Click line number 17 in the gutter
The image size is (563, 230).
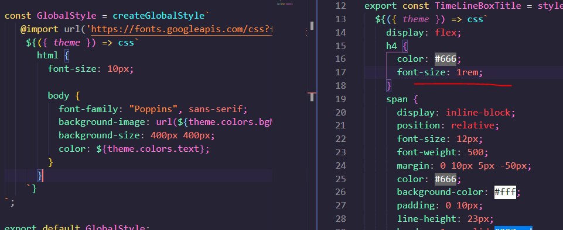pos(340,72)
